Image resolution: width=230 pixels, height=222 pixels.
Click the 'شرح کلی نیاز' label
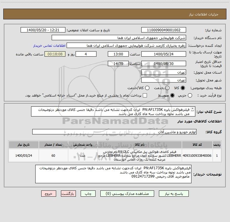click(209, 112)
